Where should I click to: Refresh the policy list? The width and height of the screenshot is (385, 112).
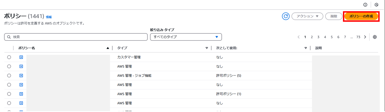(286, 16)
